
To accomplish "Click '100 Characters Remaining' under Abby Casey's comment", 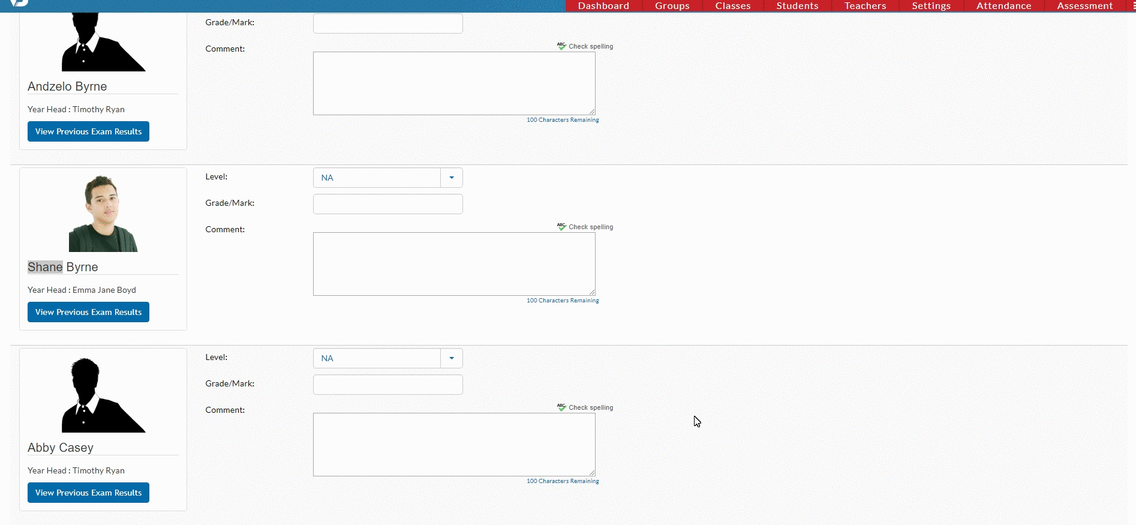I will pos(563,481).
